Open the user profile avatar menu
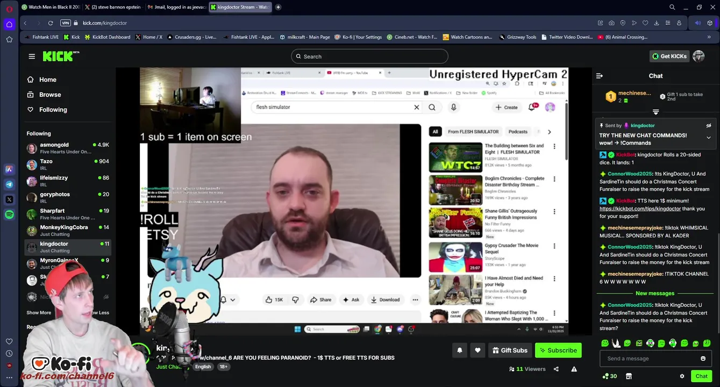This screenshot has width=720, height=387. pos(698,56)
